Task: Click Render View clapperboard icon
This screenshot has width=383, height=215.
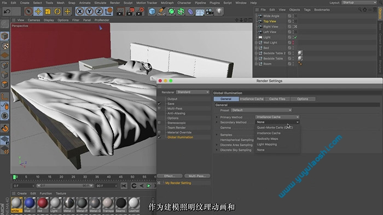Action: click(x=120, y=11)
